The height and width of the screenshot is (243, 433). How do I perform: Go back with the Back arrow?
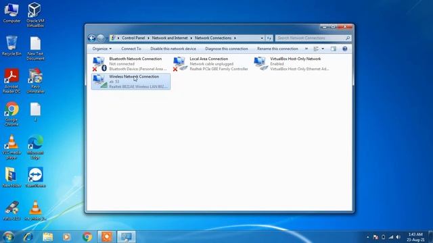tap(92, 38)
